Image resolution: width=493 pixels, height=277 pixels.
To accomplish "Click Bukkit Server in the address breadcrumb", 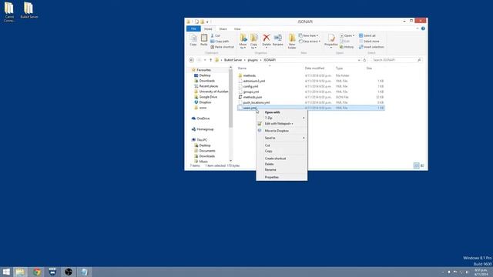I will pyautogui.click(x=233, y=60).
